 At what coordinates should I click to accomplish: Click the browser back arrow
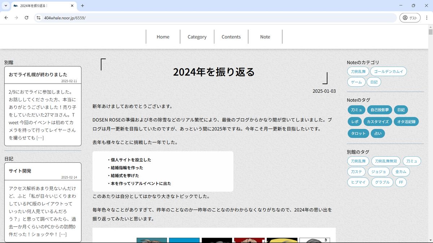6,18
